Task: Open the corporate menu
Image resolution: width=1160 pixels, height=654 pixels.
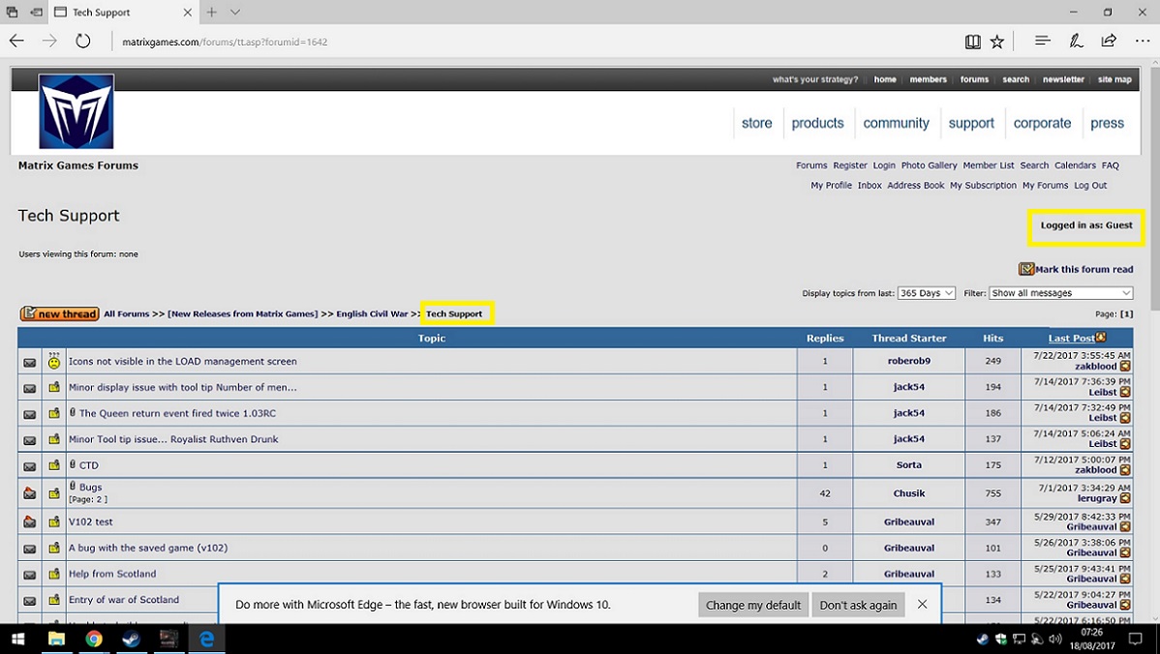Action: pyautogui.click(x=1042, y=124)
